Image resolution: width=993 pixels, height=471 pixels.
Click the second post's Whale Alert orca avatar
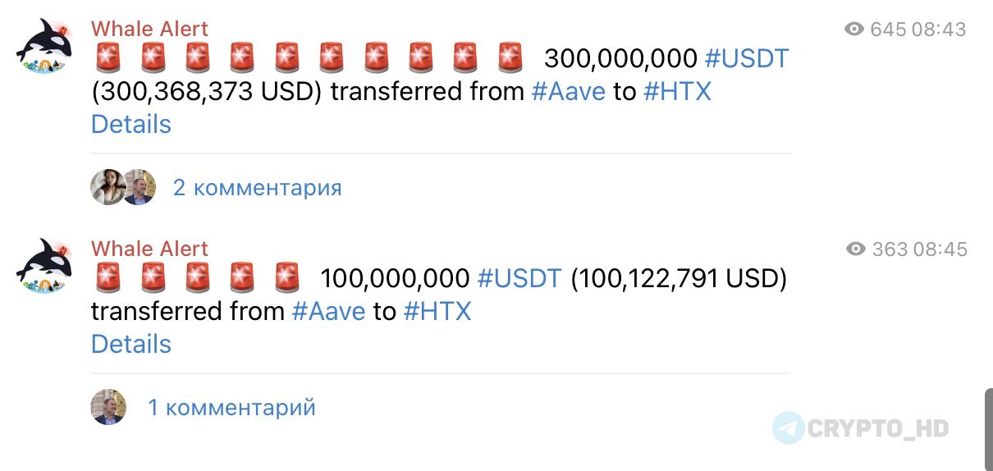[45, 266]
